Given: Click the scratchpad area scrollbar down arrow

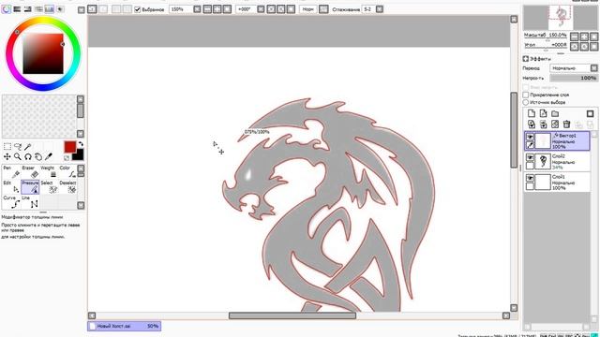Looking at the screenshot, I should coord(81,134).
